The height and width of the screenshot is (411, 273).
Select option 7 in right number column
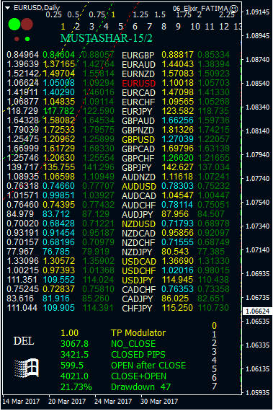214,386
